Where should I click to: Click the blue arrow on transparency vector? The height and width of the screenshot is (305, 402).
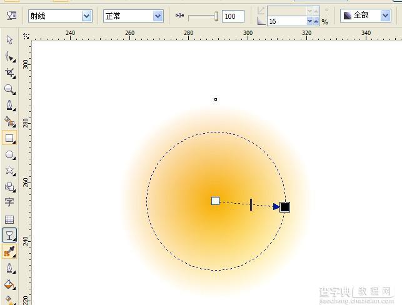coord(276,207)
